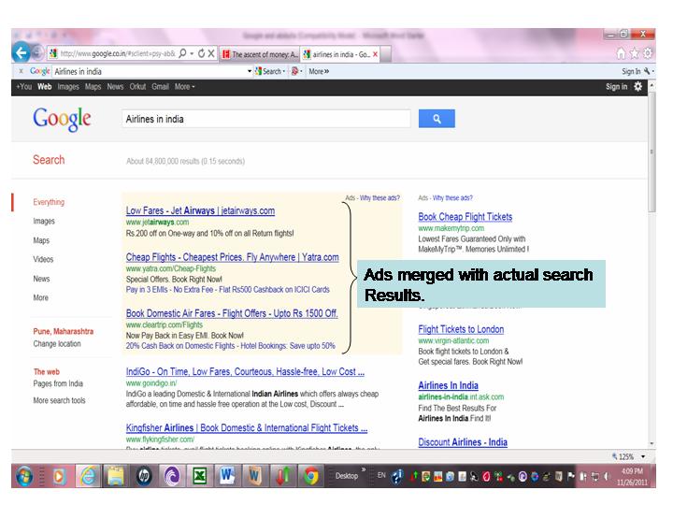Open the HP application in the taskbar
Image resolution: width=673 pixels, height=505 pixels.
point(144,476)
